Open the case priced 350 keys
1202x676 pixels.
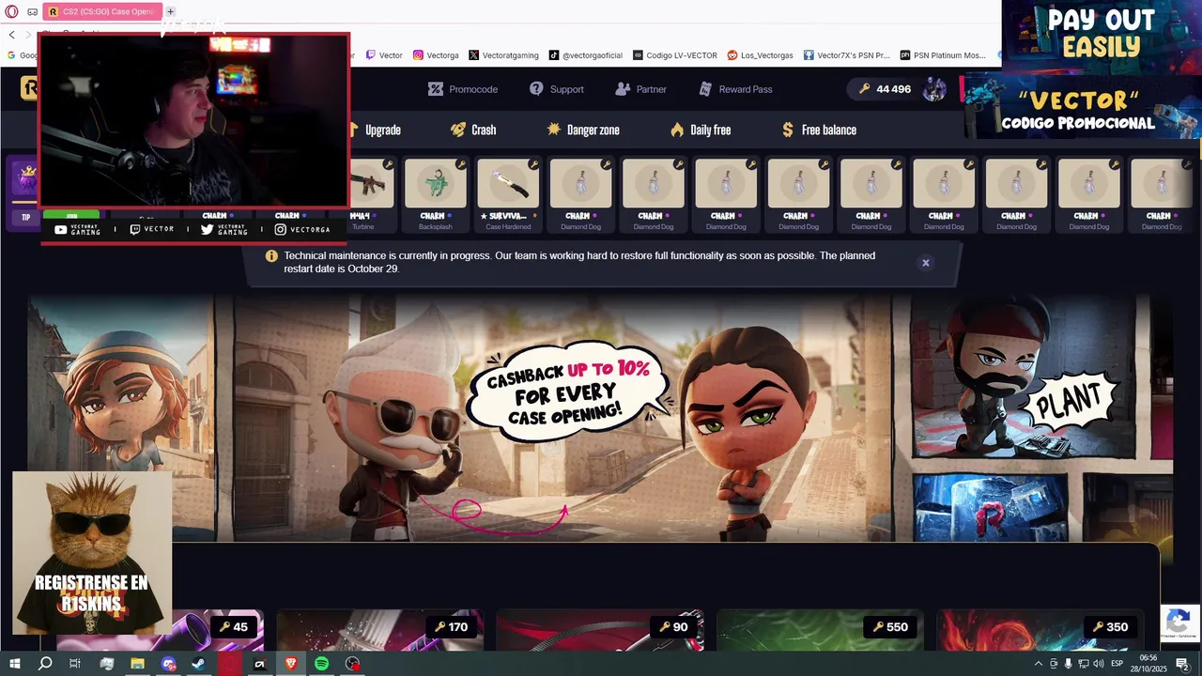point(1040,630)
